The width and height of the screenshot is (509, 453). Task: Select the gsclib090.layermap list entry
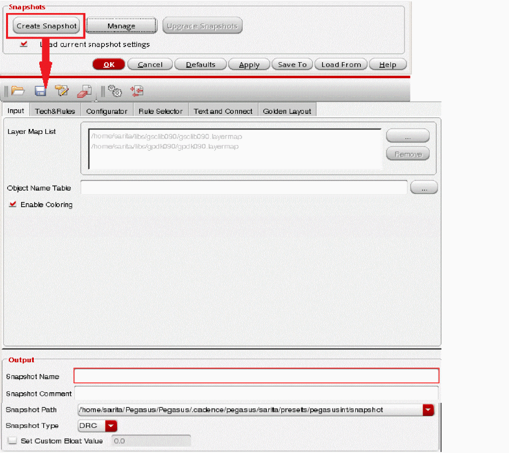coord(166,136)
